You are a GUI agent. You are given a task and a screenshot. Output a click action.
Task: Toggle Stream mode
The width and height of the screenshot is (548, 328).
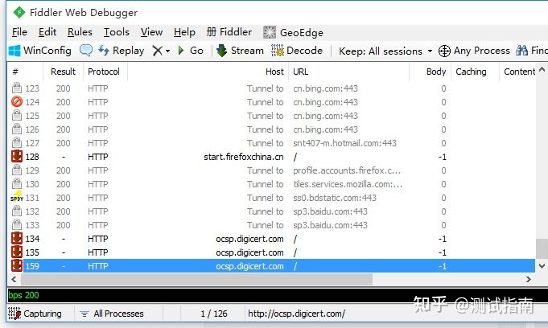point(240,51)
